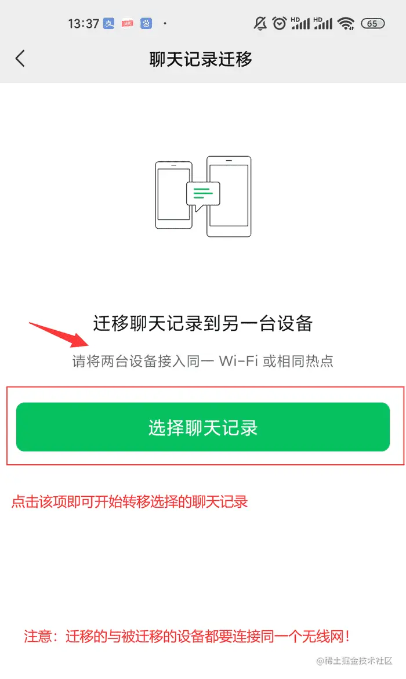Tap the green 选择聊天记录 button
406x679 pixels.
203,427
